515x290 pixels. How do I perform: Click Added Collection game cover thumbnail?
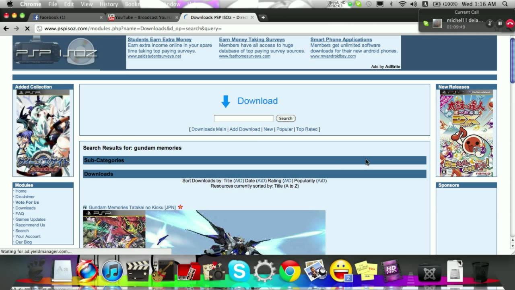43,133
